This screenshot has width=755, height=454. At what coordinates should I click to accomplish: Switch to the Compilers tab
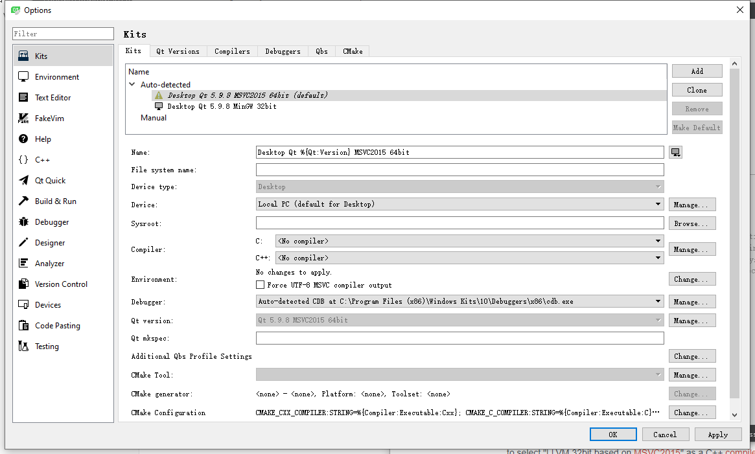click(x=232, y=51)
